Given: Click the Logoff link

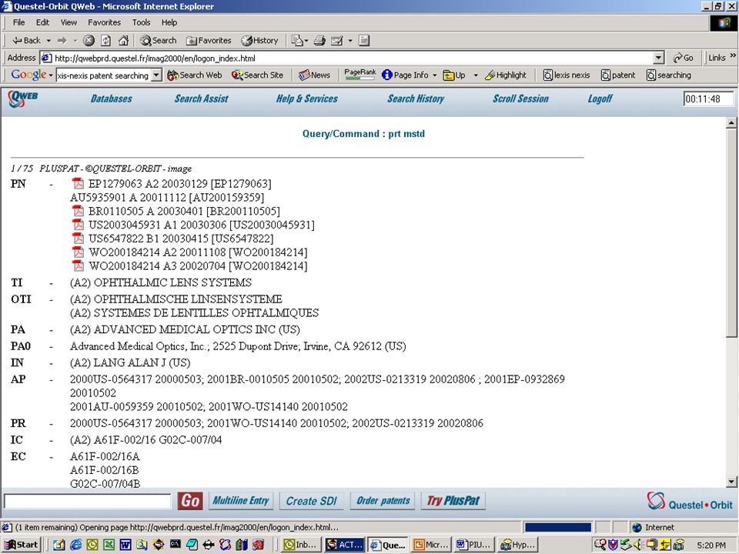Looking at the screenshot, I should point(600,98).
